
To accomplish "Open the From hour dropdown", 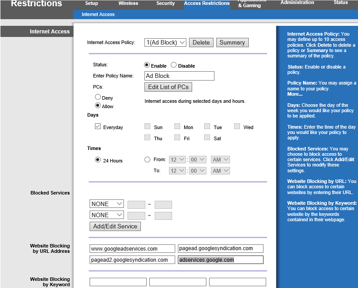I will tap(177, 160).
